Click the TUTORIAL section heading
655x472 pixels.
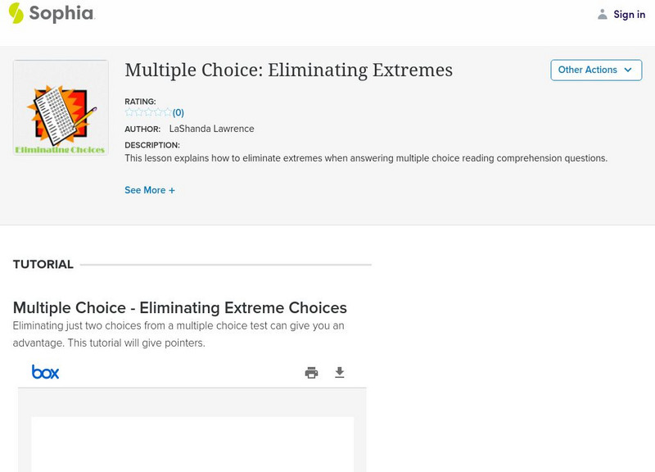(43, 265)
